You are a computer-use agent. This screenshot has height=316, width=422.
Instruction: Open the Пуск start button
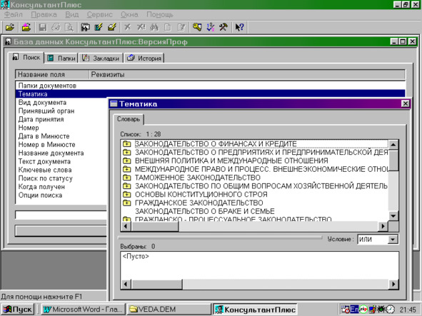17,310
